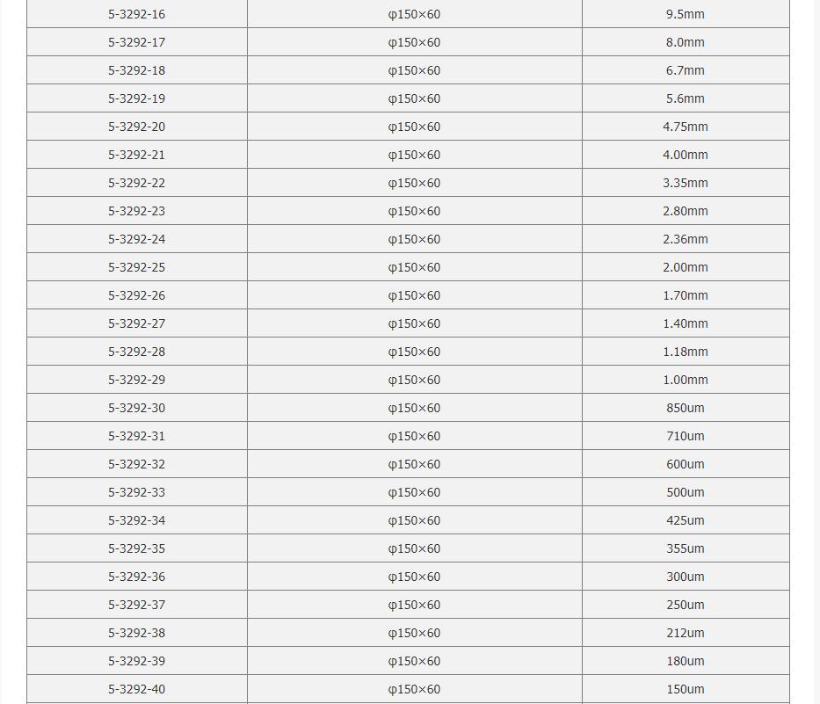Select the 2.80mm mesh size cell
The height and width of the screenshot is (704, 820).
(685, 211)
